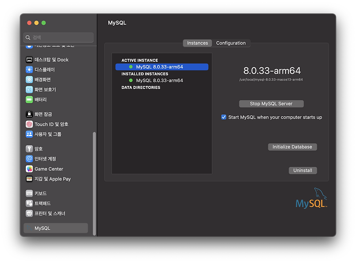Click the ACTIVE INSTANCE heading
Screen dimensions: 356x263
click(140, 60)
